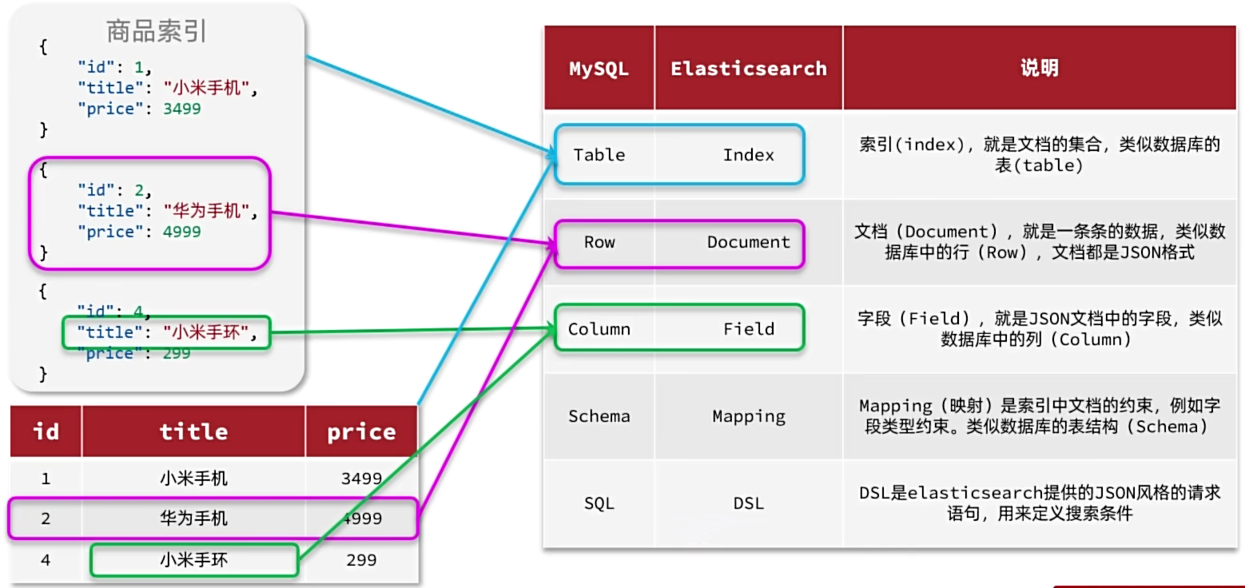Click the 3499 price in first JSON document
Screen dimensions: 1245x588
pyautogui.click(x=181, y=109)
